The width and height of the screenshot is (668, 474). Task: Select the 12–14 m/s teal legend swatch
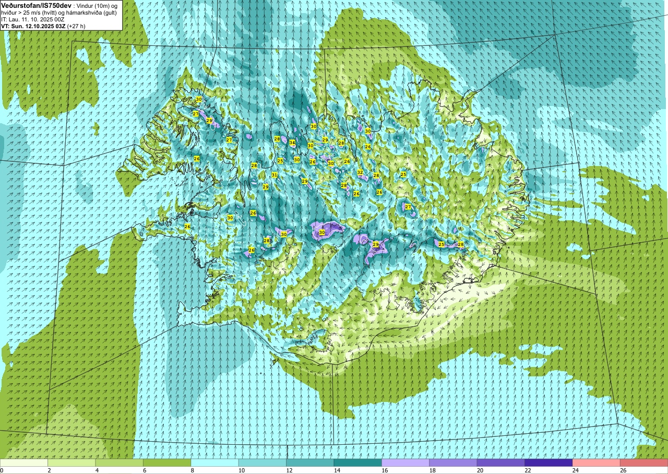pos(310,463)
